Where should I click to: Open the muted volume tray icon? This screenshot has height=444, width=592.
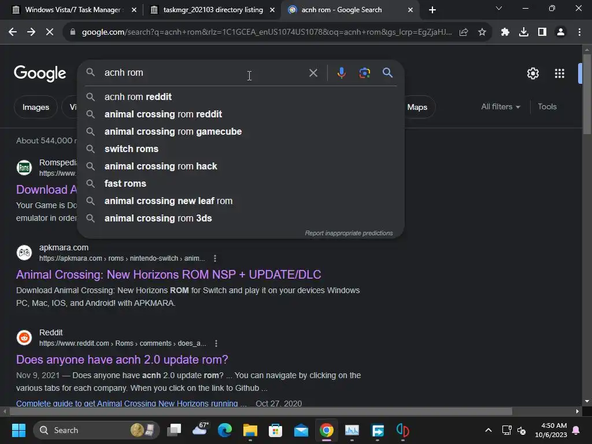(x=521, y=430)
